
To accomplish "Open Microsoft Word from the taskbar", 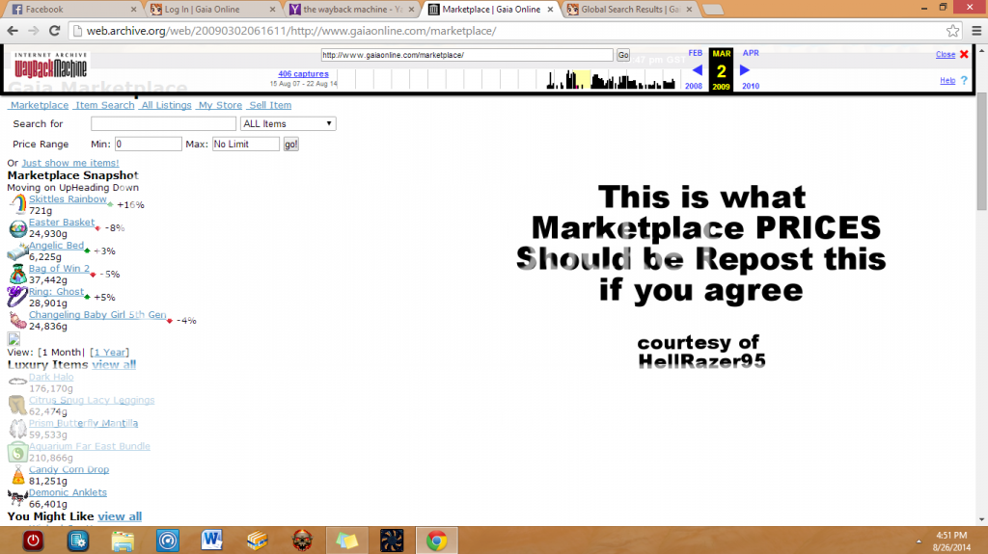I will pos(212,540).
